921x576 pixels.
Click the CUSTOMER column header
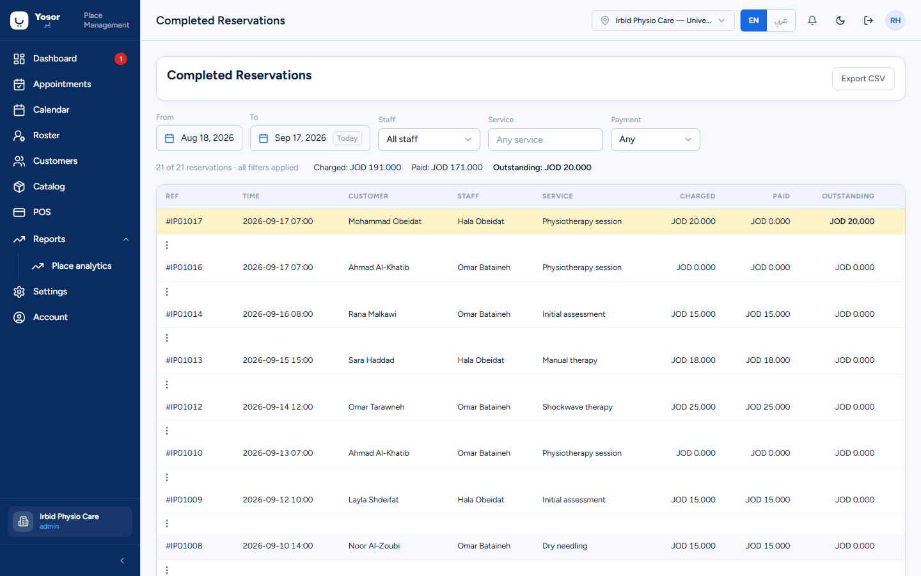(368, 196)
